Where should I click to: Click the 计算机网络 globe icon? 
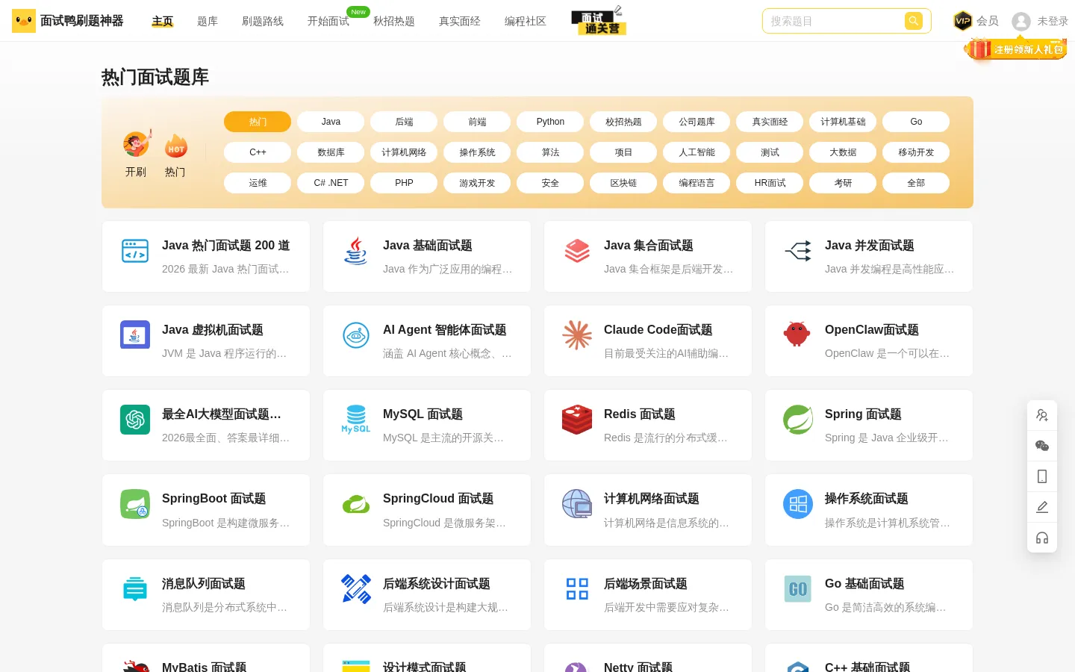click(577, 504)
